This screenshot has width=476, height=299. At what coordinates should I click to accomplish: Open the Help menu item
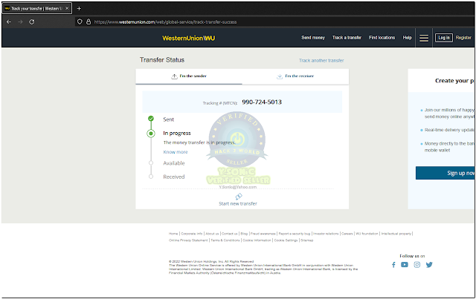click(407, 38)
